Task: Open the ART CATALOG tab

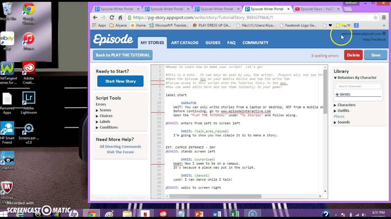Action: click(185, 43)
